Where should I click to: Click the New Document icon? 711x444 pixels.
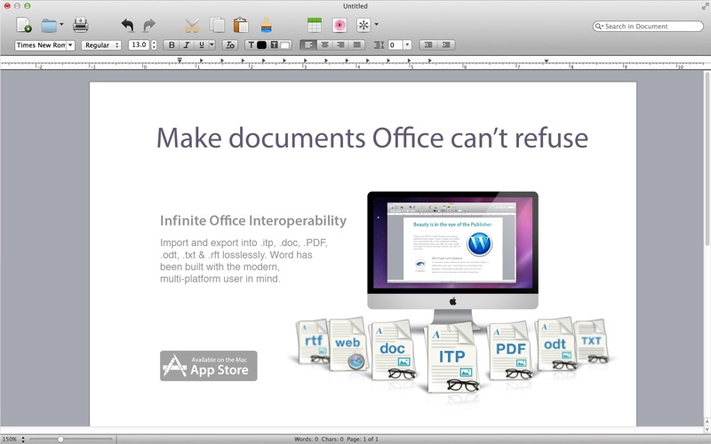24,25
